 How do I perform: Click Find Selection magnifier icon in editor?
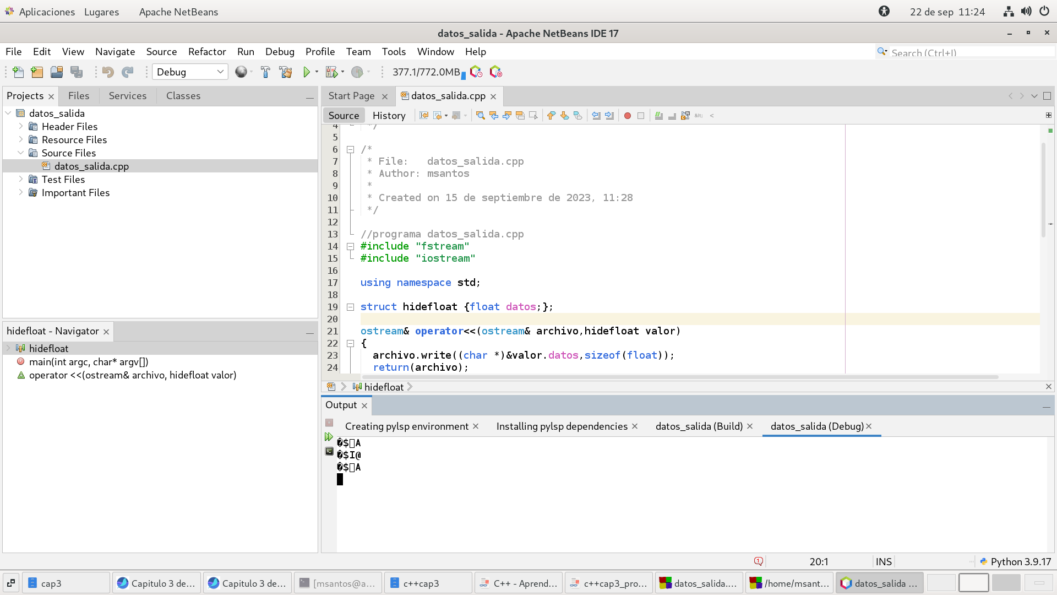point(480,116)
